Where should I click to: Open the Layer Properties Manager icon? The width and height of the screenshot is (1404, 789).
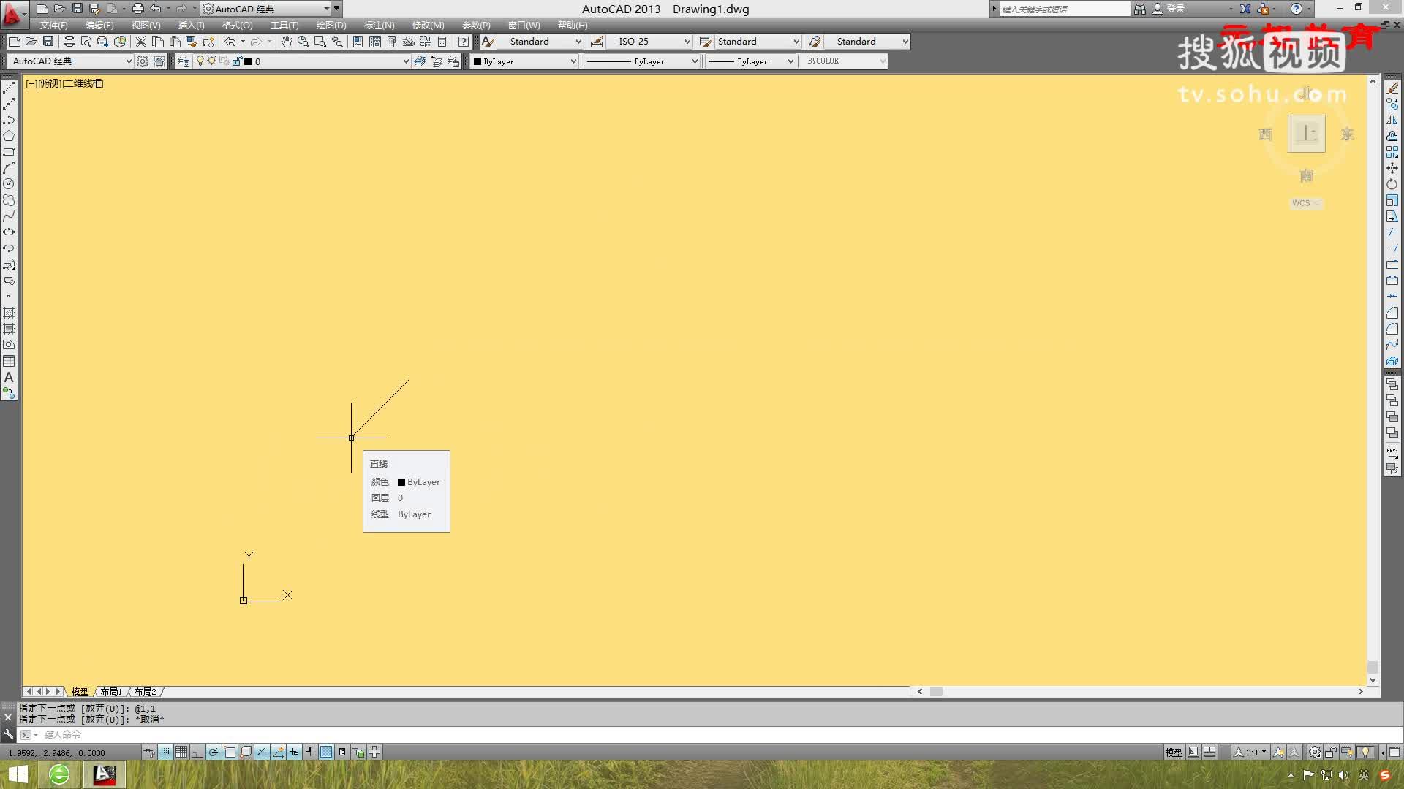point(184,61)
